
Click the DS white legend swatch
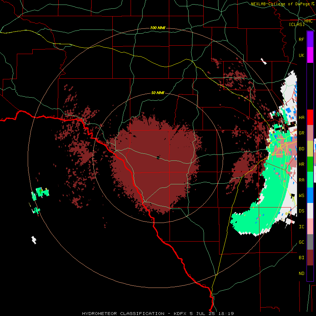310,211
